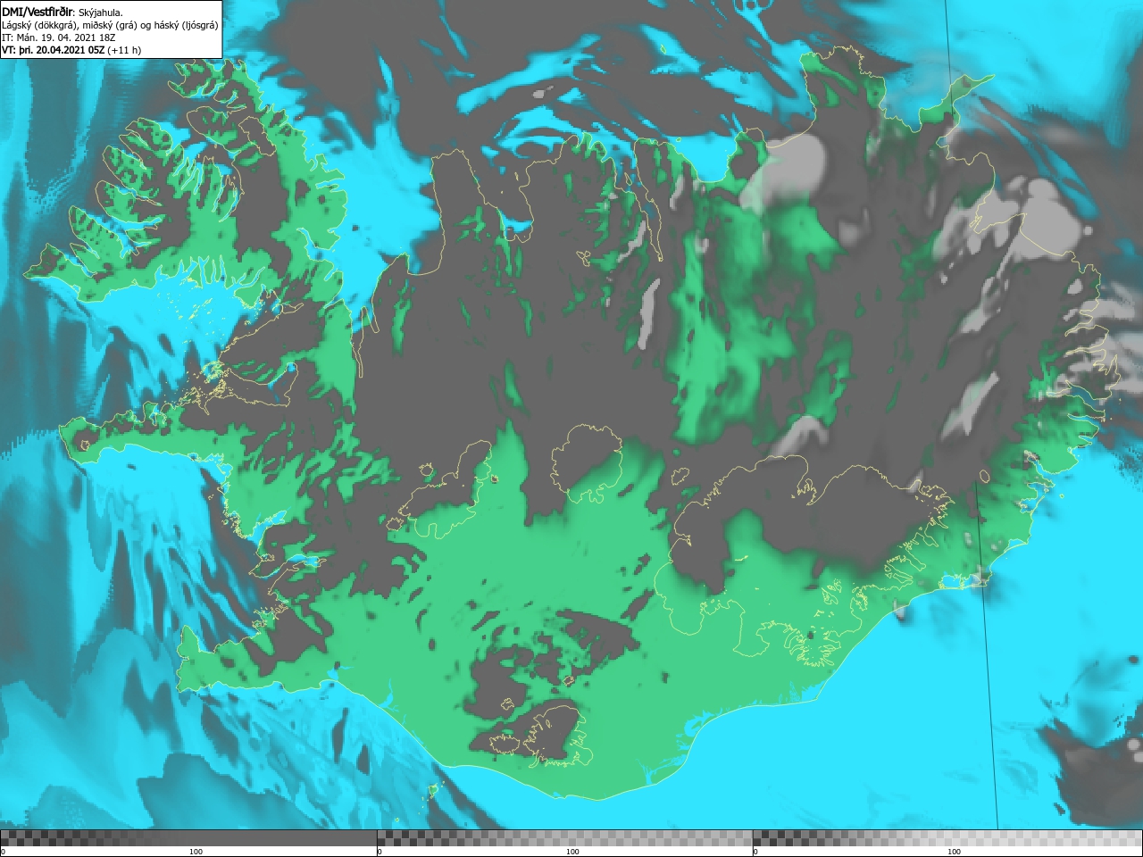Click the 'VT: þri. 20.04.2021 05Z' line
This screenshot has width=1143, height=857.
click(x=71, y=50)
